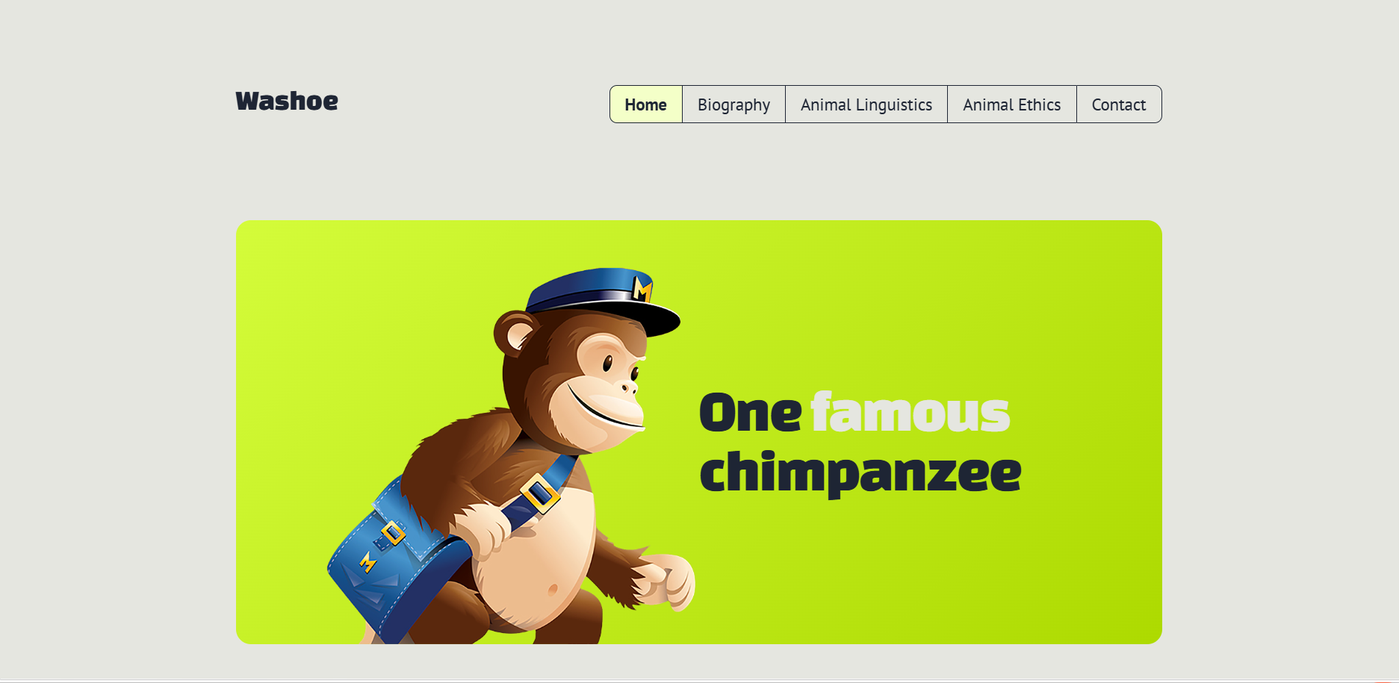Click the yellow M badge on the cap
This screenshot has height=683, width=1399.
point(642,288)
